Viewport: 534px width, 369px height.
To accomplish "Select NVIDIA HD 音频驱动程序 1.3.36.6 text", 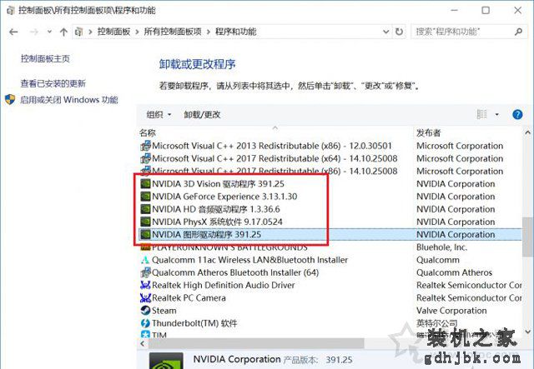I will click(216, 209).
